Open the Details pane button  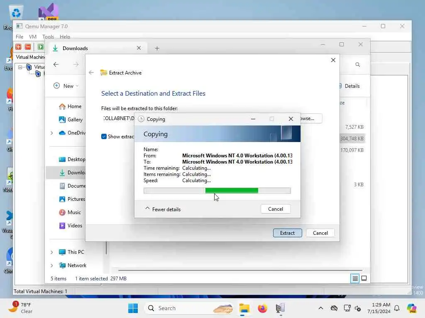[349, 86]
